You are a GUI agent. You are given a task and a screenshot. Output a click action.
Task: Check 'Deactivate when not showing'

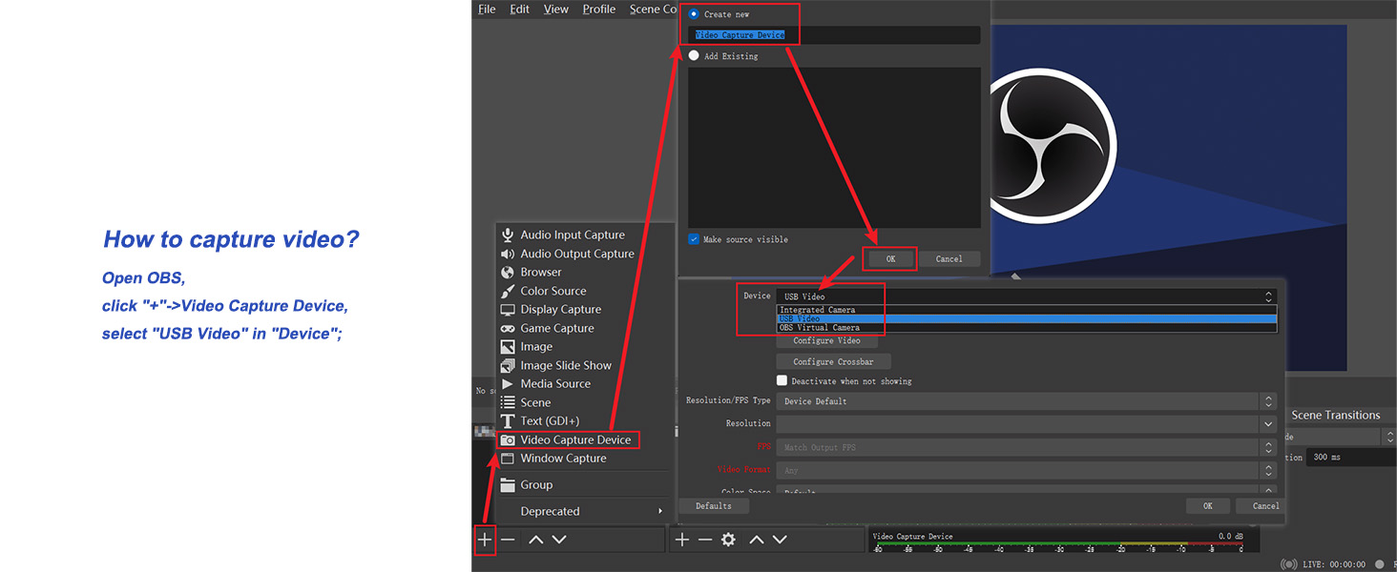[x=782, y=379]
